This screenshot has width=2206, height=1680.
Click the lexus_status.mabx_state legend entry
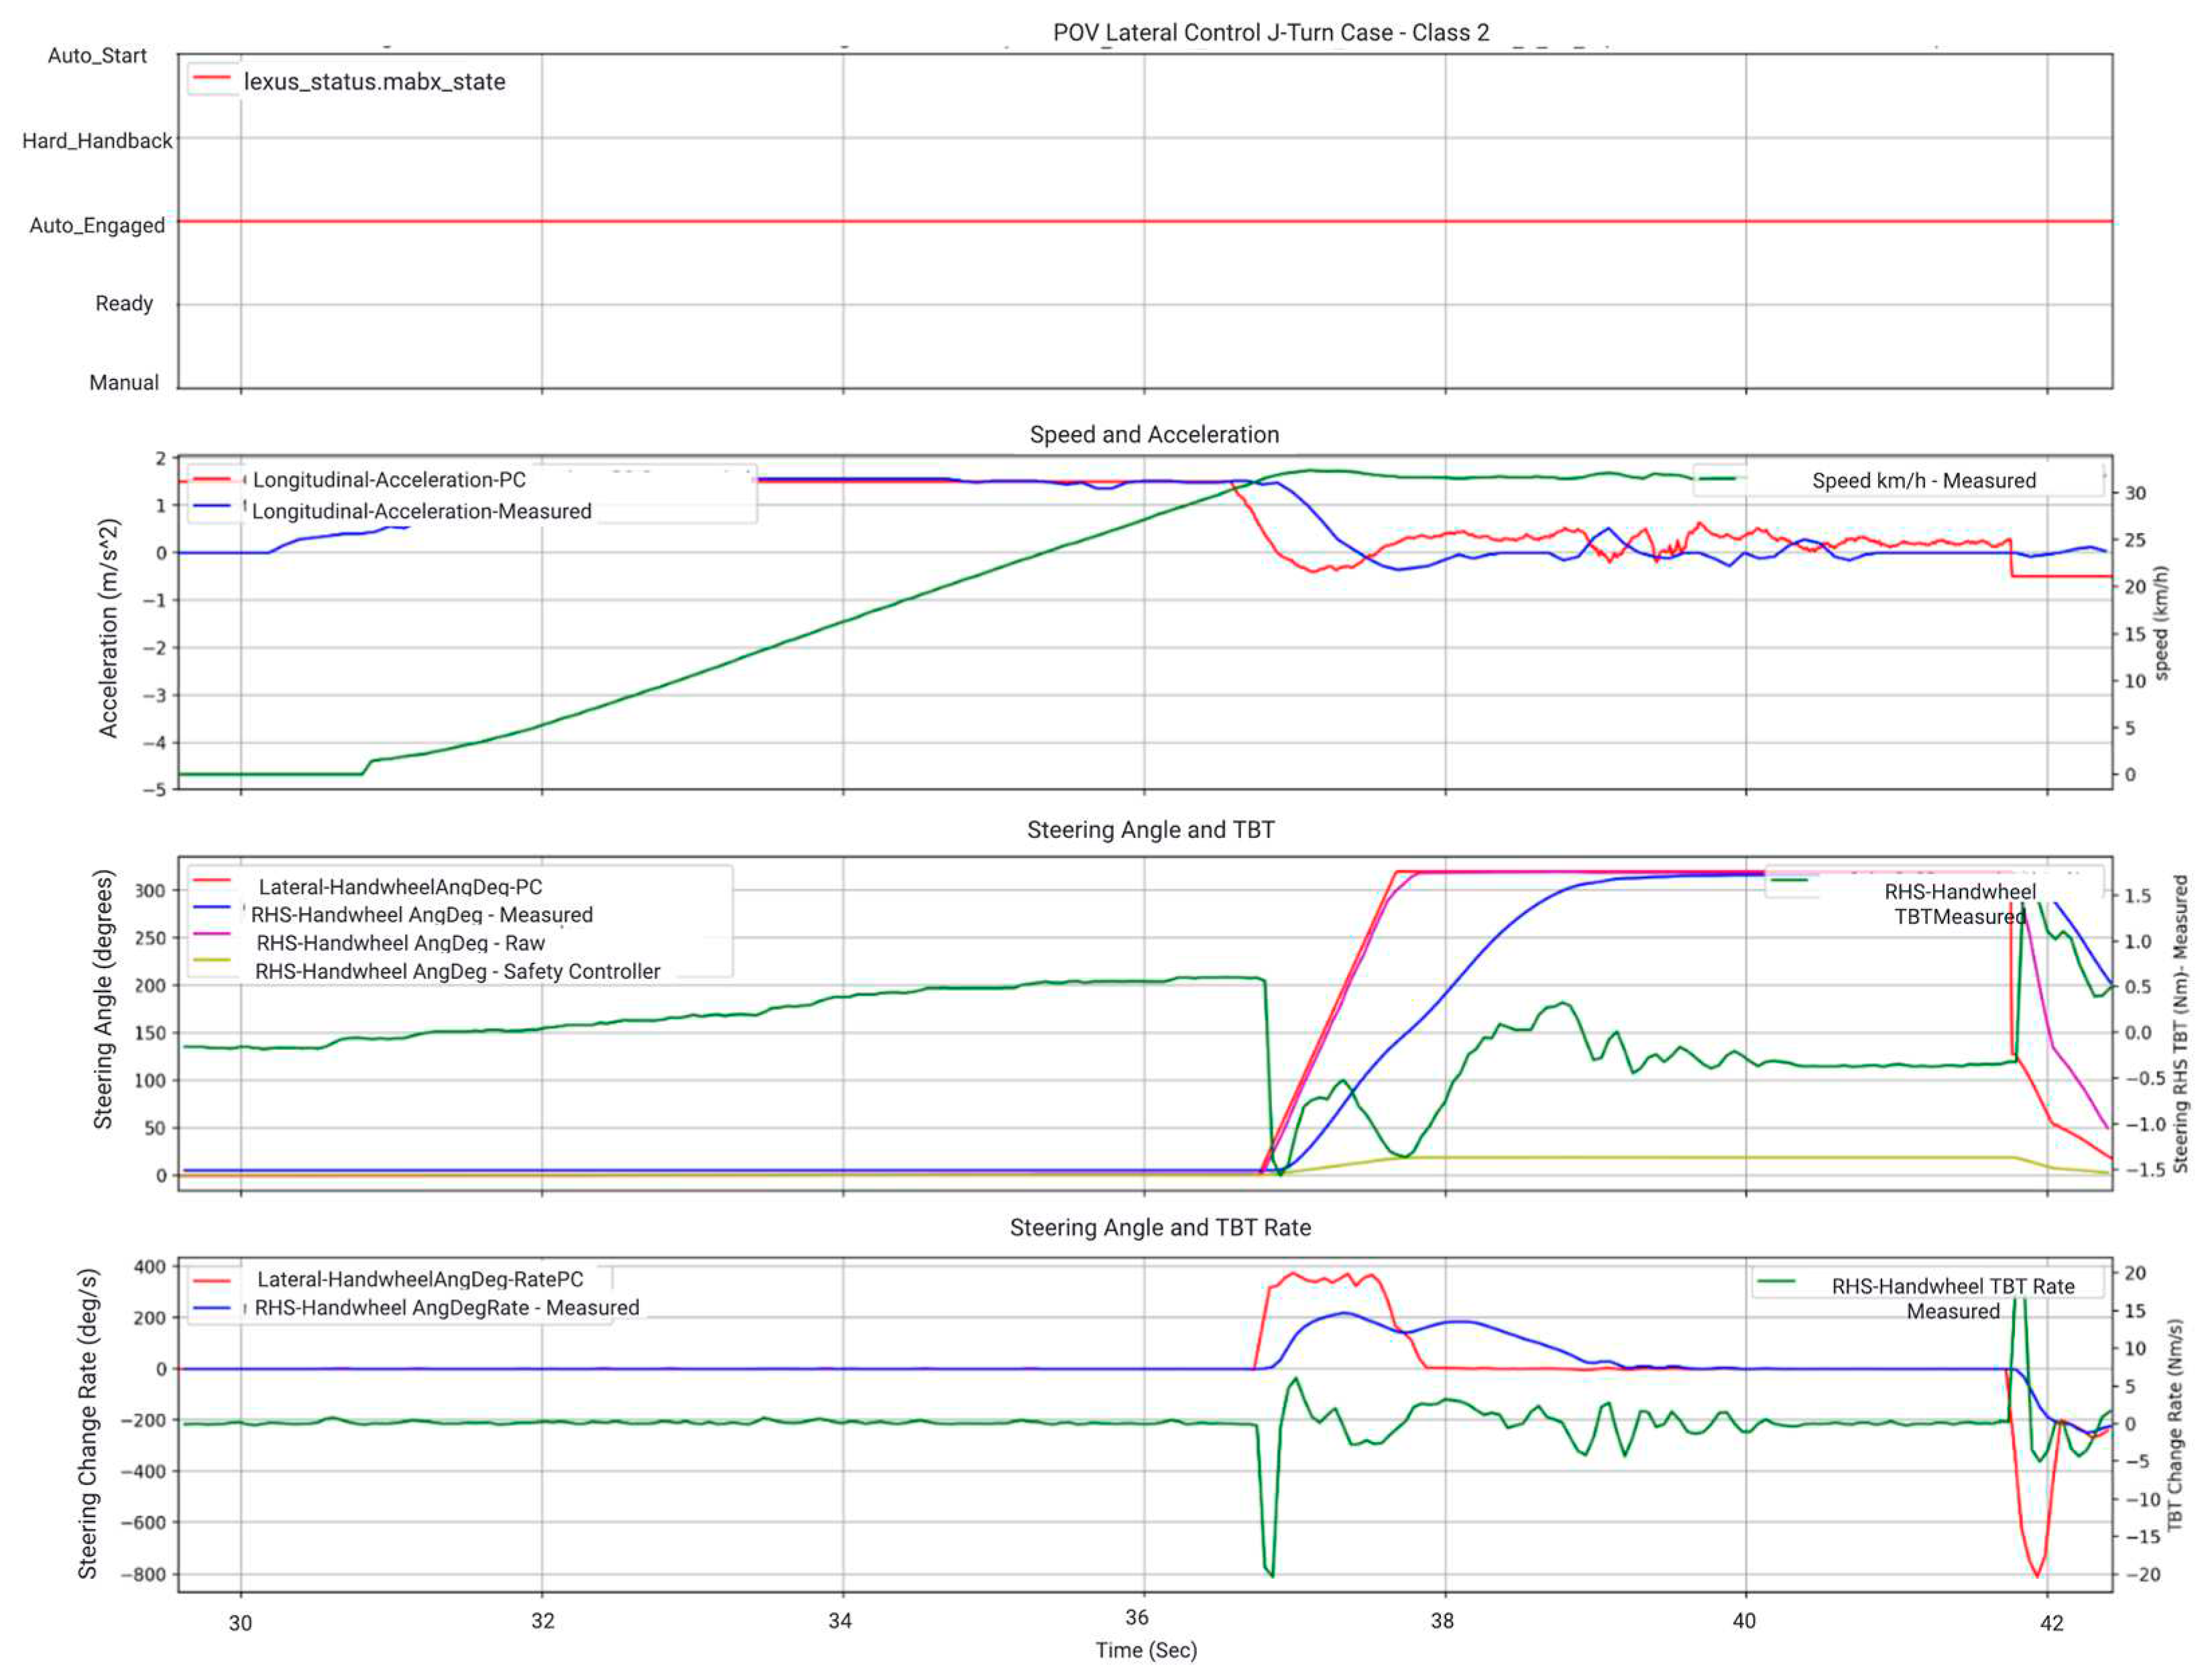pyautogui.click(x=374, y=82)
